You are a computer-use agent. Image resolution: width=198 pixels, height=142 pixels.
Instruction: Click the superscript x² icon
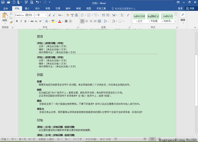pyautogui.click(x=40, y=21)
